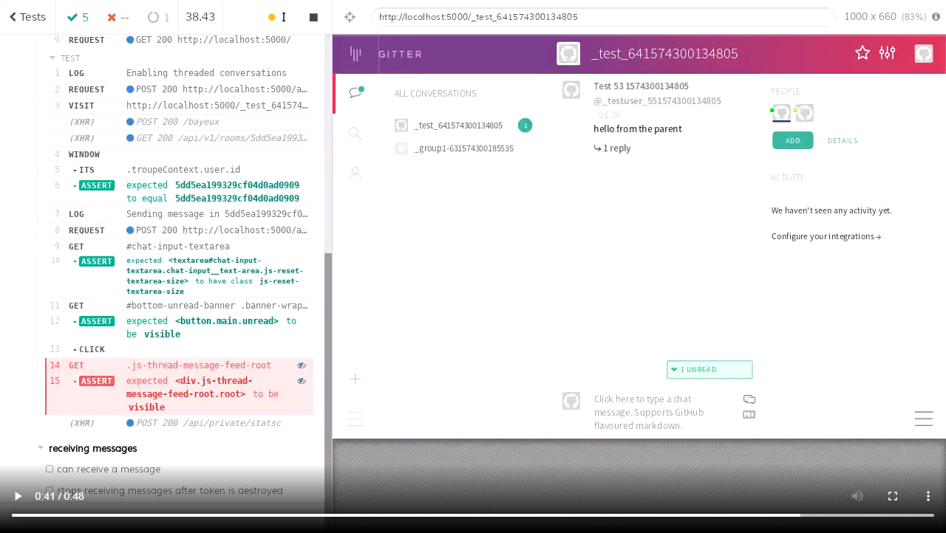
Task: Mute the video volume
Action: coord(857,496)
